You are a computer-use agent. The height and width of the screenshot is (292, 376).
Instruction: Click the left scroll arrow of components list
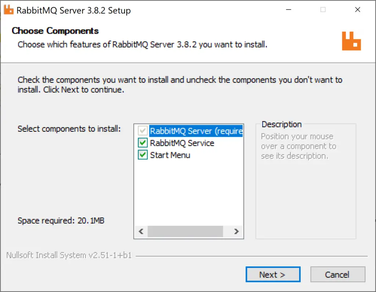(141, 231)
